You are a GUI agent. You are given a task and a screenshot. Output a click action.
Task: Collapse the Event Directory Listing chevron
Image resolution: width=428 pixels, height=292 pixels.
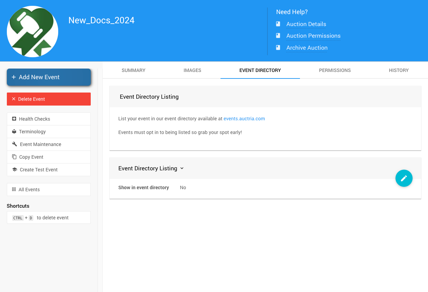[182, 168]
